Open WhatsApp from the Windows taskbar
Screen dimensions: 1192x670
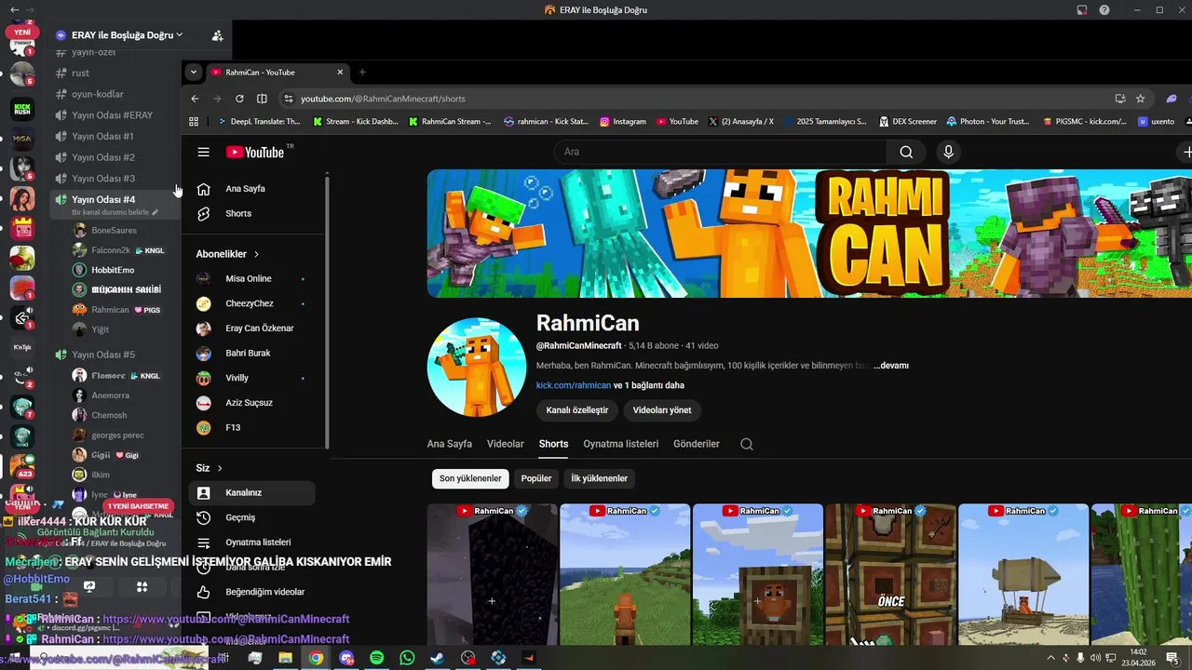(x=407, y=658)
